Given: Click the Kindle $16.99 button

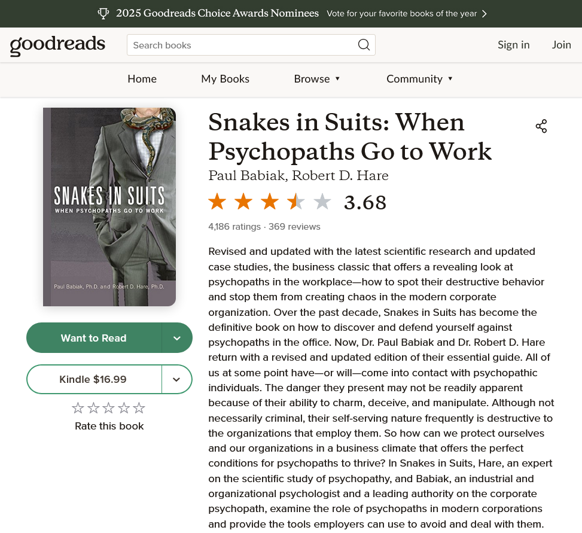Looking at the screenshot, I should (93, 379).
